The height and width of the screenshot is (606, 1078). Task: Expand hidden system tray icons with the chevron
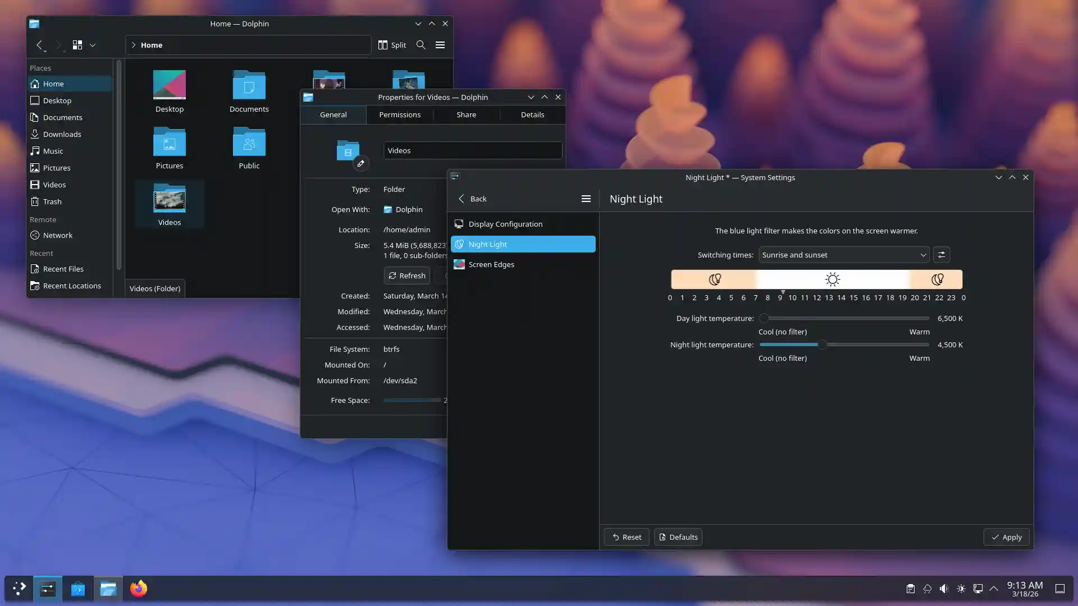(995, 589)
